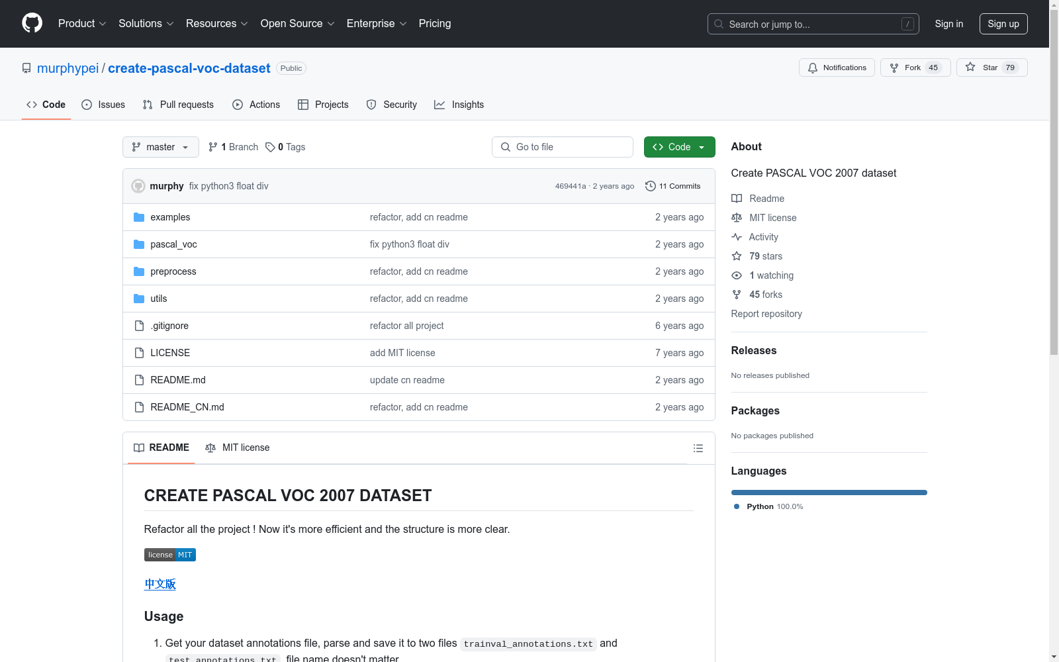This screenshot has width=1059, height=662.
Task: Open the 'add MIT license' commit message
Action: point(402,353)
